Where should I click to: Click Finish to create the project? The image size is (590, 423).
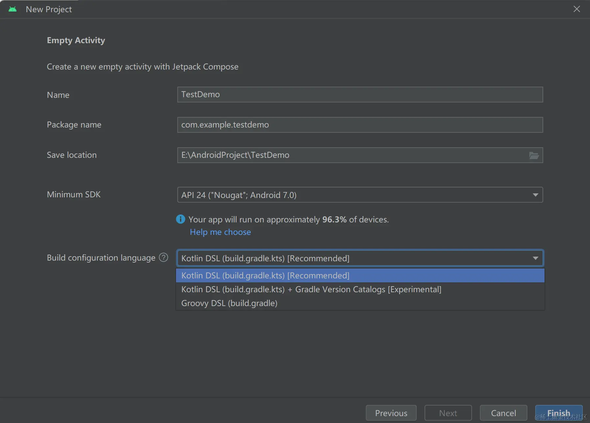click(558, 413)
